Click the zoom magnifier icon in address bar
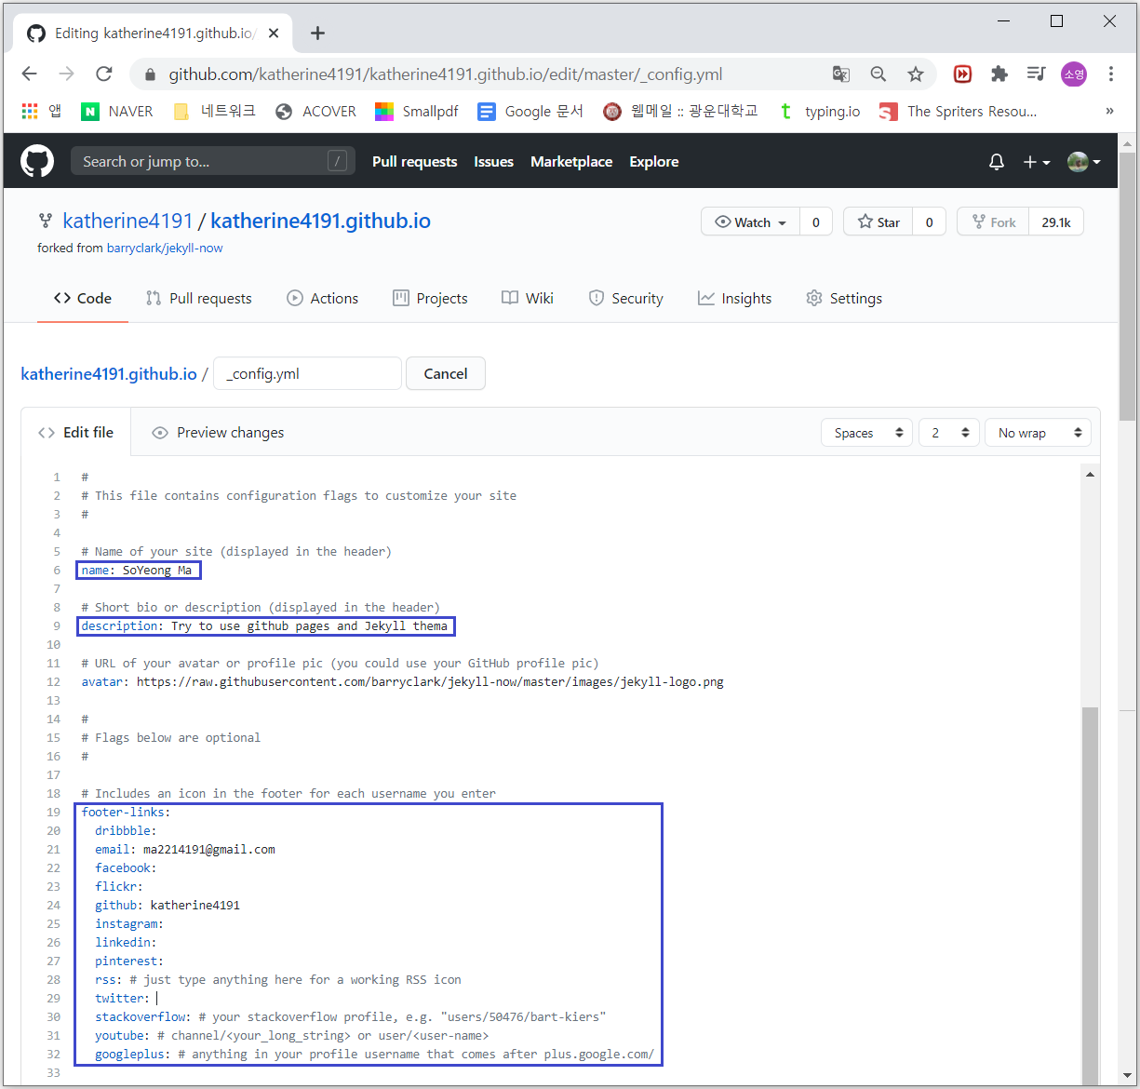The height and width of the screenshot is (1089, 1140). (x=878, y=74)
